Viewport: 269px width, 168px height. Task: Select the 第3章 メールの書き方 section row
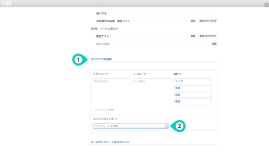click(x=154, y=29)
